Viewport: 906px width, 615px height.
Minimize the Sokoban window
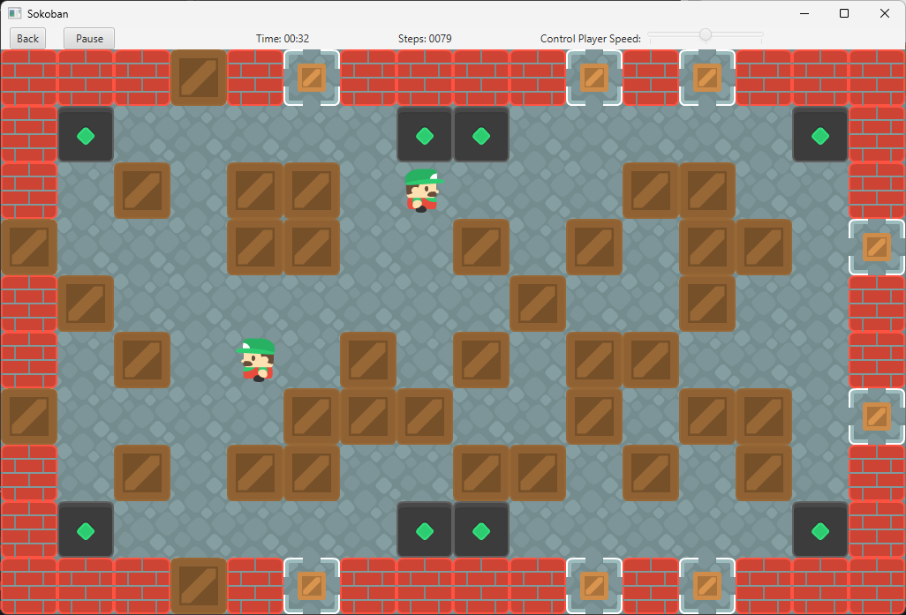[x=804, y=13]
